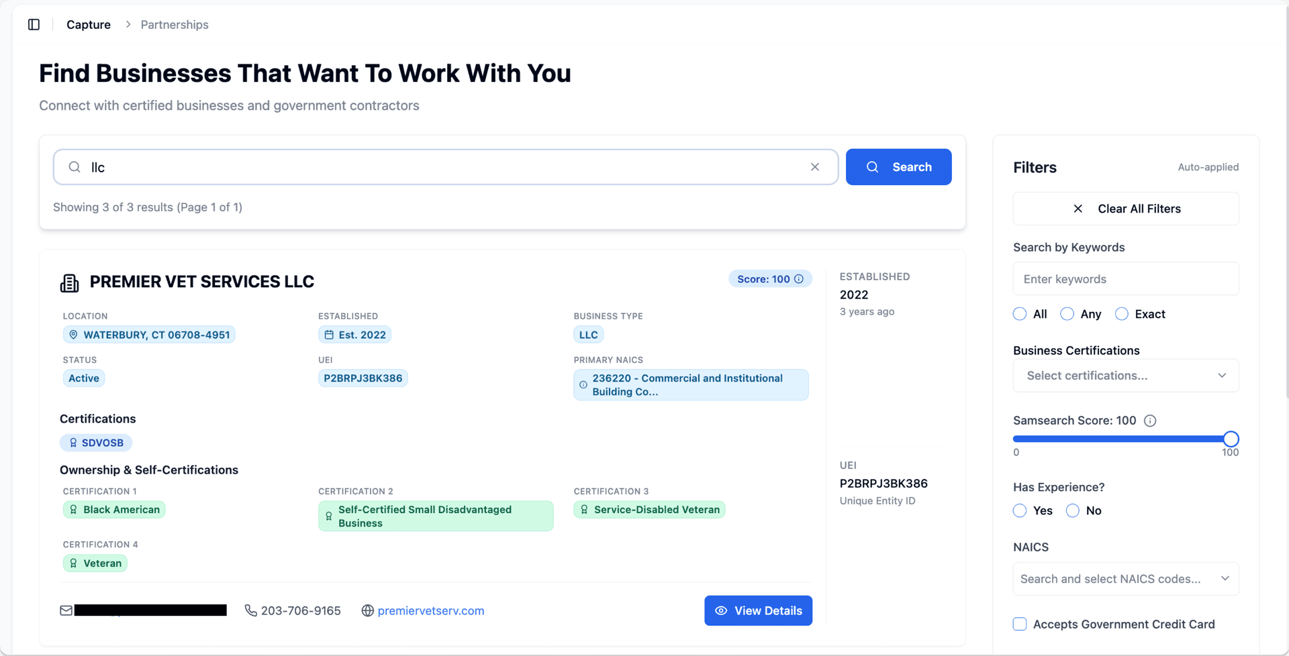Choose 'Yes' for Has Experience
The width and height of the screenshot is (1289, 656).
pyautogui.click(x=1020, y=510)
